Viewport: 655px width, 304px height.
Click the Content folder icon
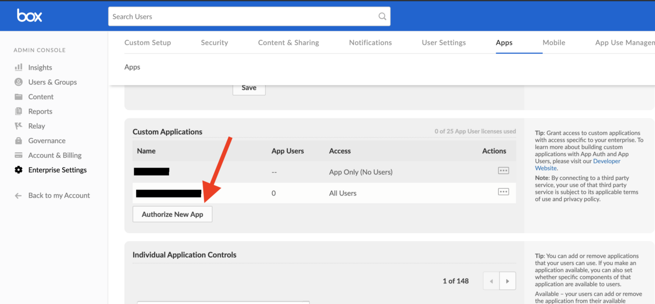tap(19, 97)
